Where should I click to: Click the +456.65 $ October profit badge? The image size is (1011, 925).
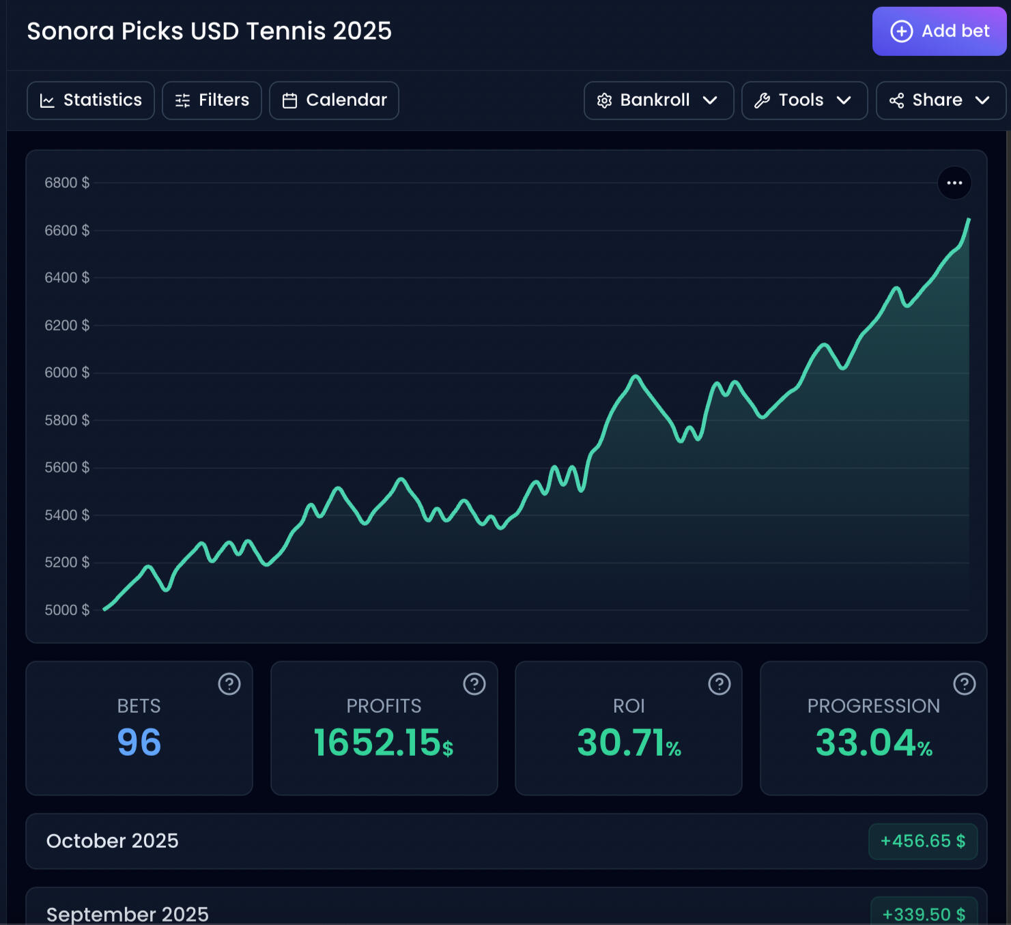(922, 841)
